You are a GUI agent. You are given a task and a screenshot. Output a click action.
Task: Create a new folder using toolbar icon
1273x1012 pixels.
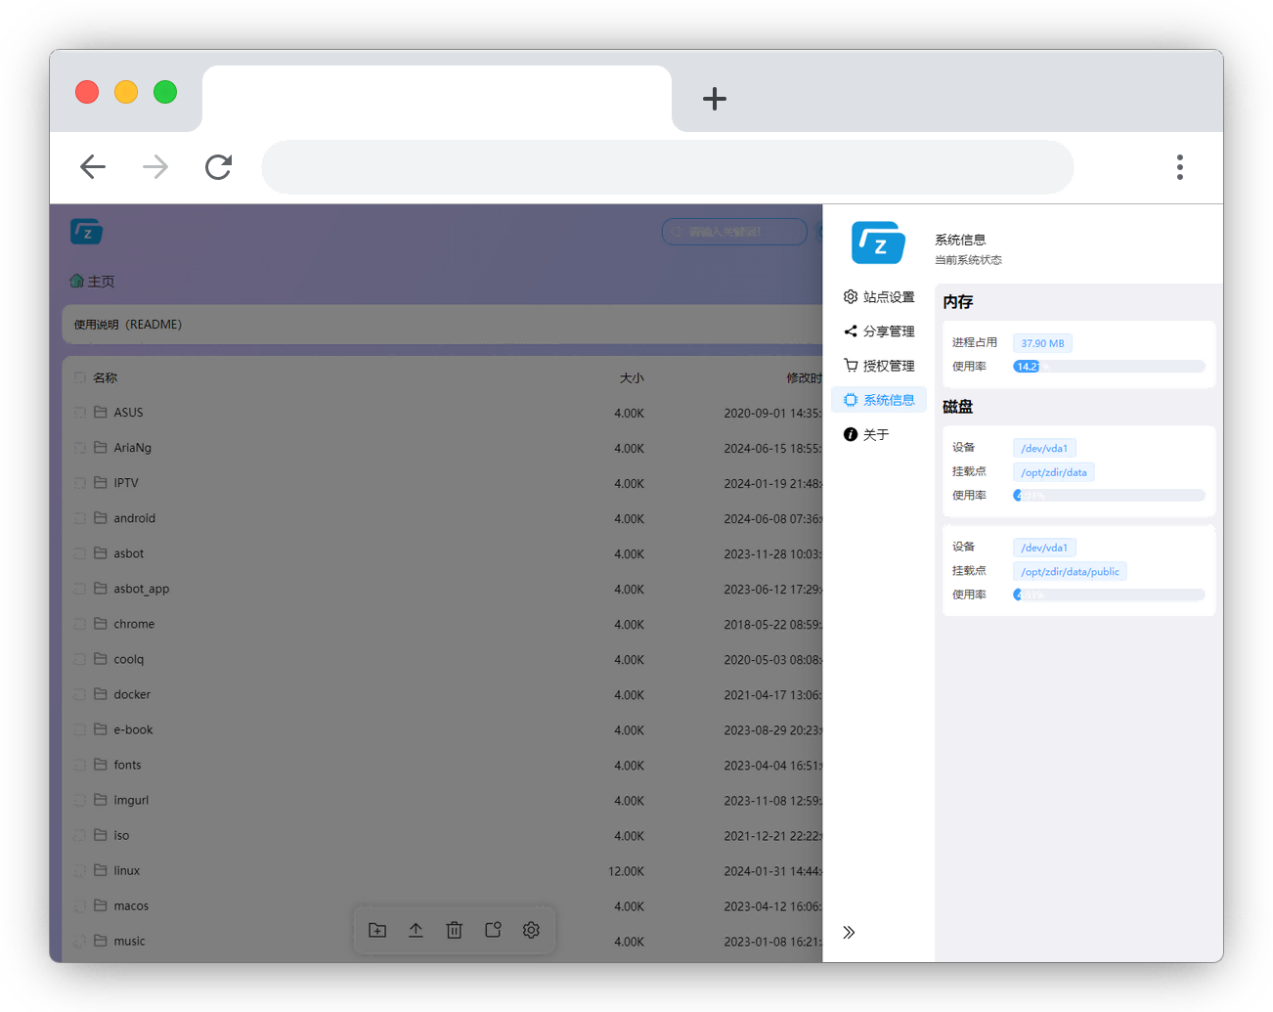(376, 930)
